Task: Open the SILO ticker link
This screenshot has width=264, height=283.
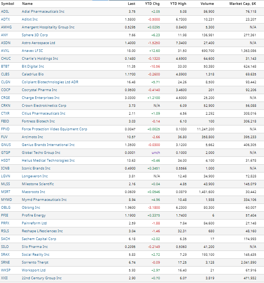Action: (x=5, y=247)
